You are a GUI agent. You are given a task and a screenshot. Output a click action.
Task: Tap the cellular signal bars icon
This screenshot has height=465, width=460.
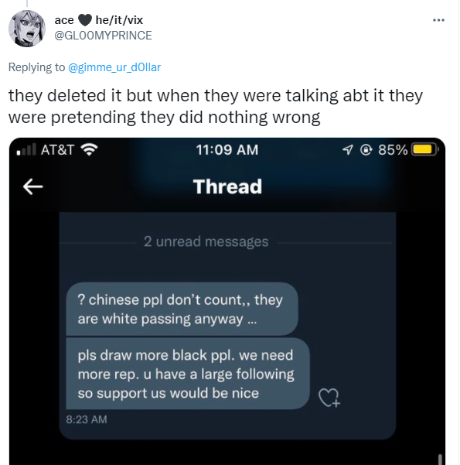tap(27, 149)
